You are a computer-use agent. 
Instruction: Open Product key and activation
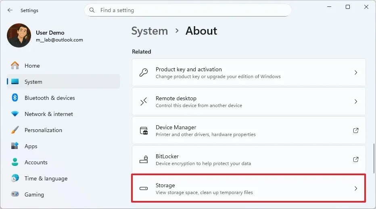pyautogui.click(x=249, y=72)
